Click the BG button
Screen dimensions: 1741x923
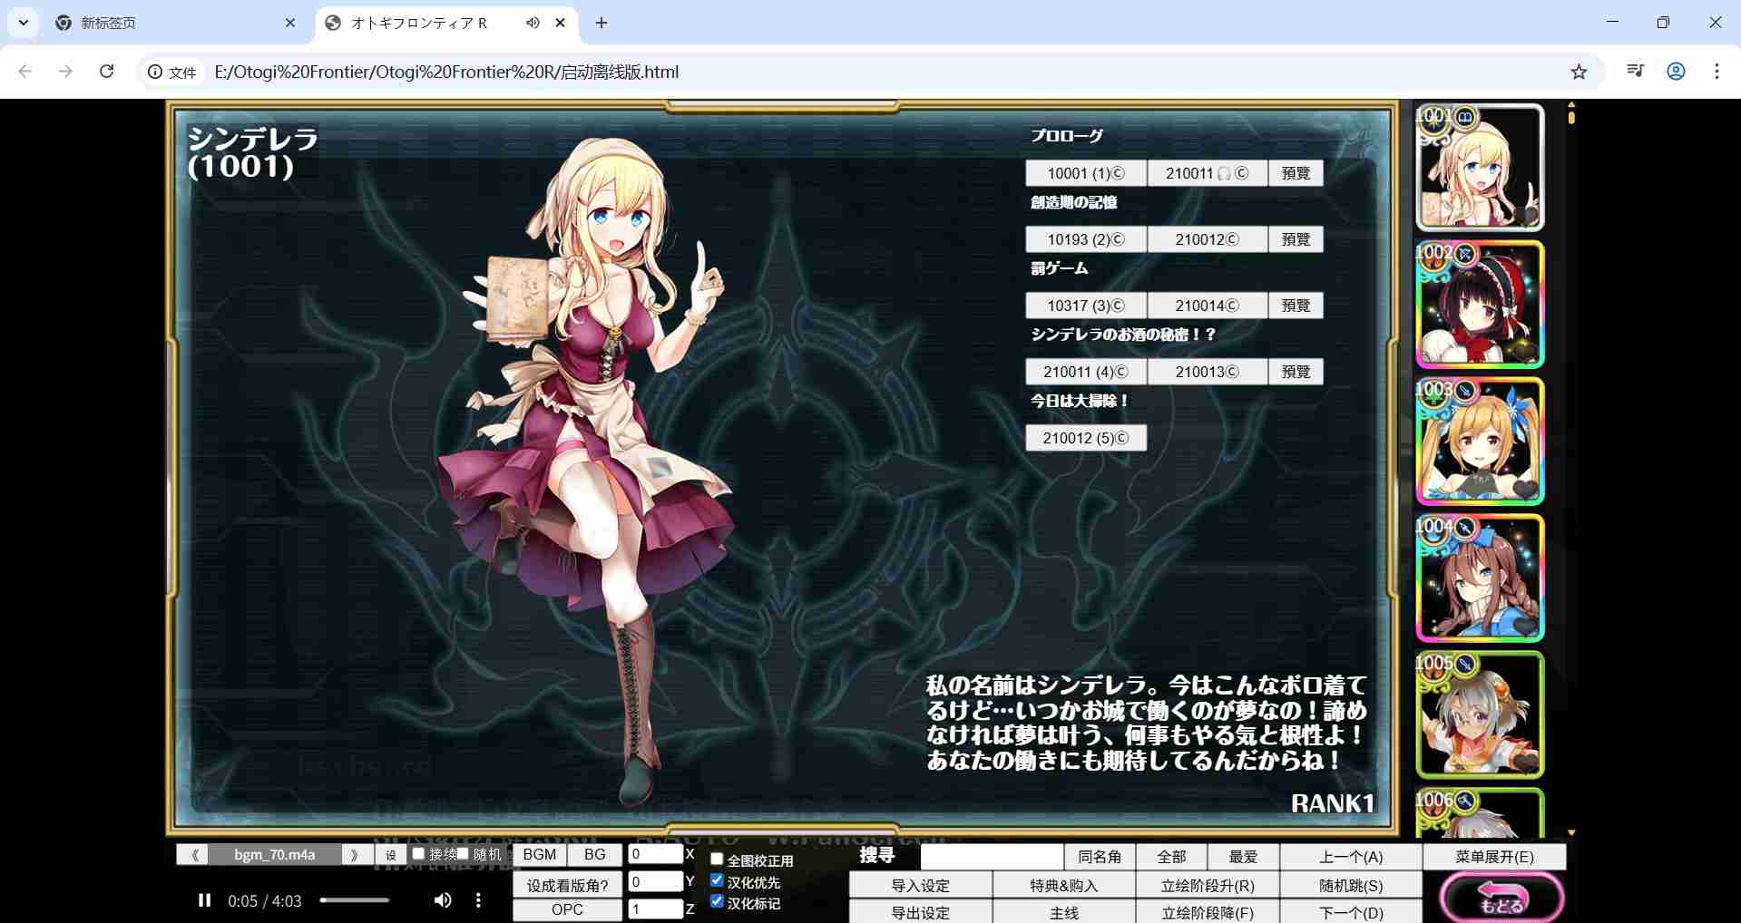point(595,854)
